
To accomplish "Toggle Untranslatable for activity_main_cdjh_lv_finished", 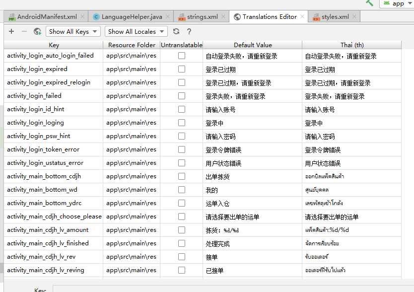I will (x=182, y=243).
